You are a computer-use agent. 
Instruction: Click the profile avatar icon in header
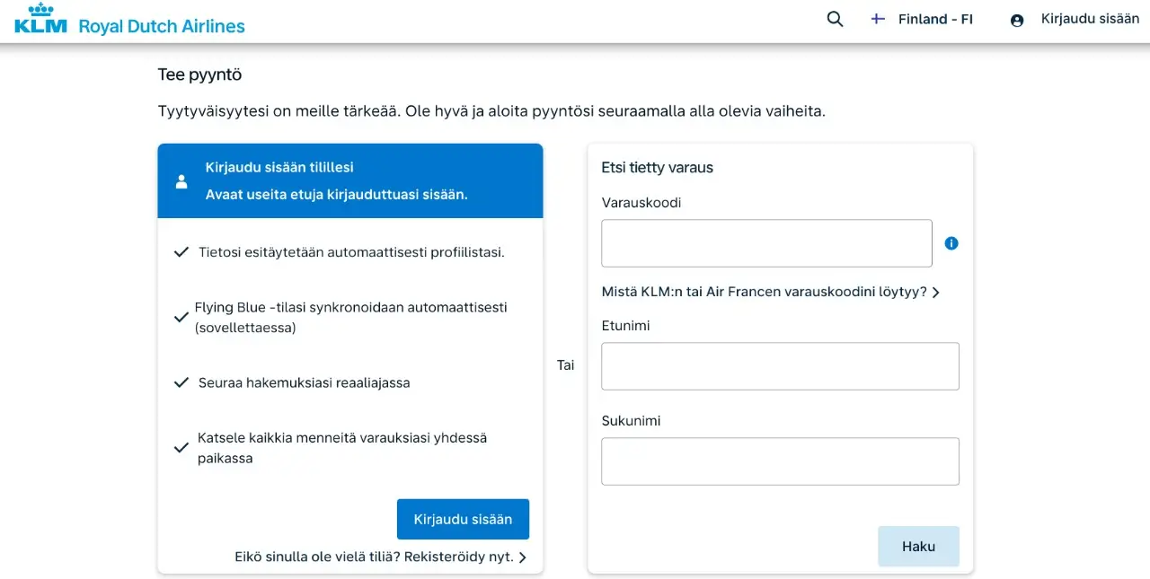point(1017,20)
